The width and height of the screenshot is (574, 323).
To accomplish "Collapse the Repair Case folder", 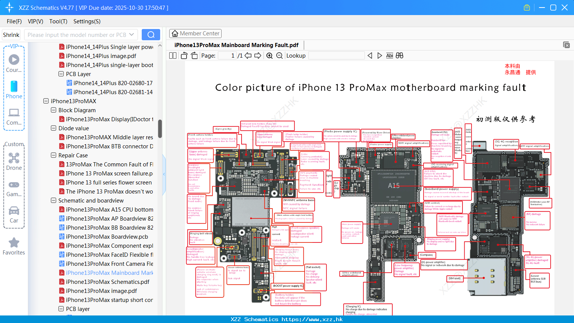I will (x=54, y=155).
